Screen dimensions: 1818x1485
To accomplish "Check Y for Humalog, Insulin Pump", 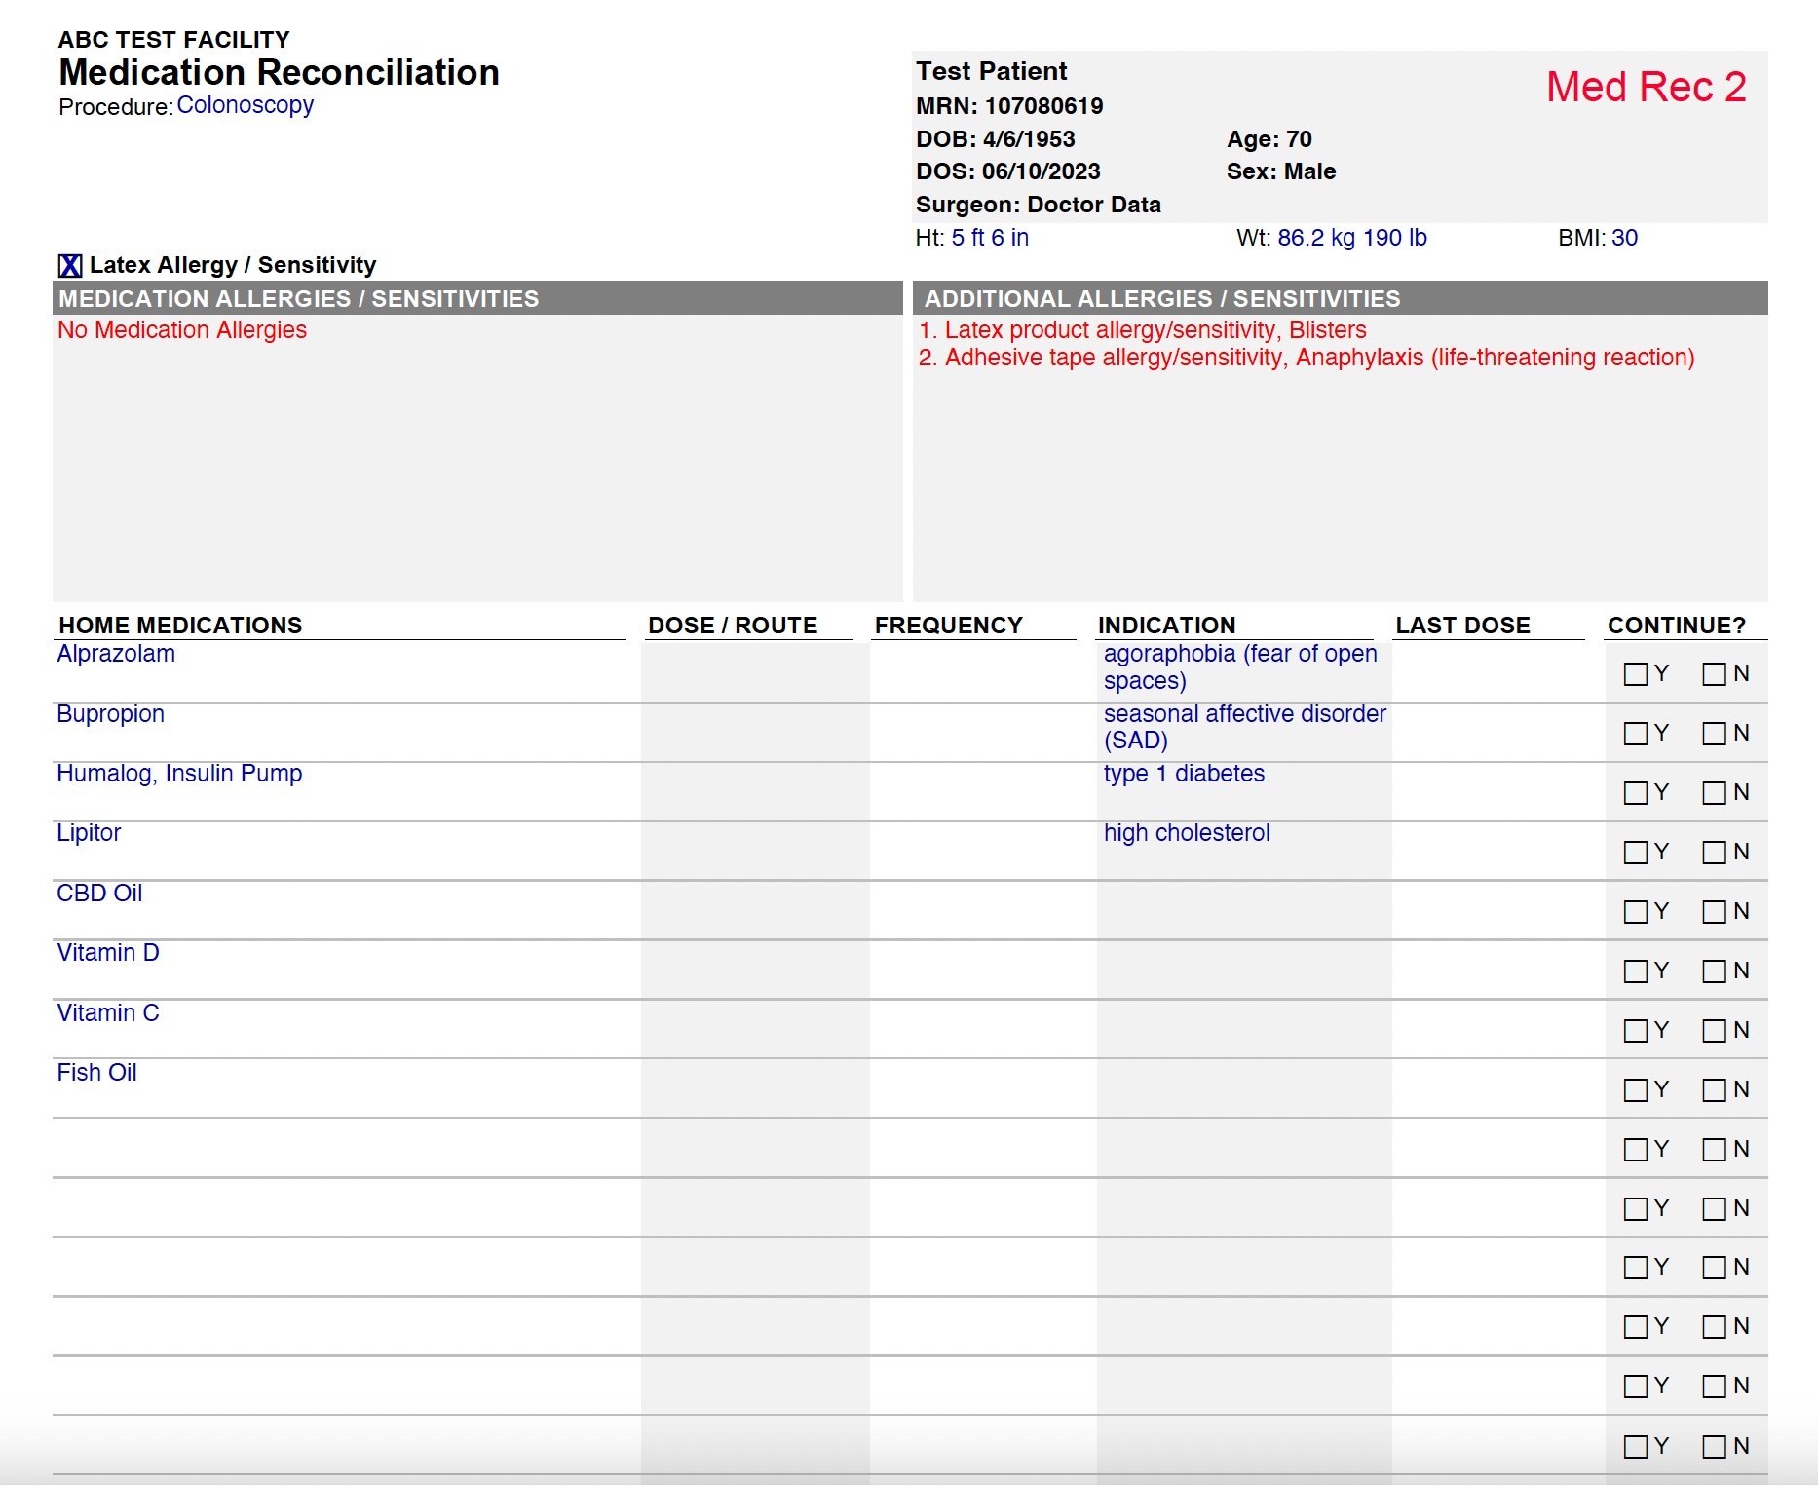I will coord(1636,792).
